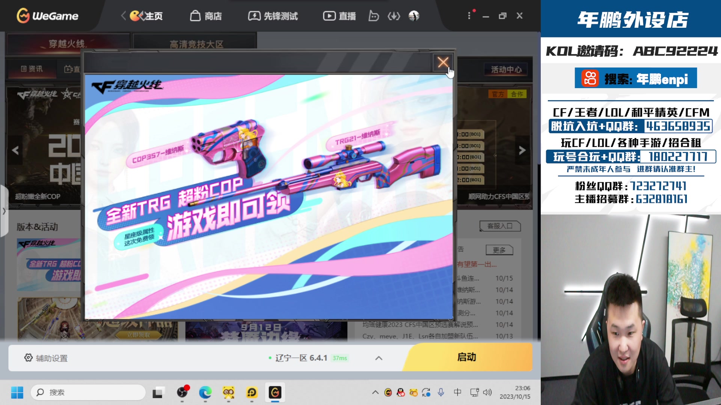Open the download manager icon
Viewport: 721px width, 405px height.
(394, 16)
